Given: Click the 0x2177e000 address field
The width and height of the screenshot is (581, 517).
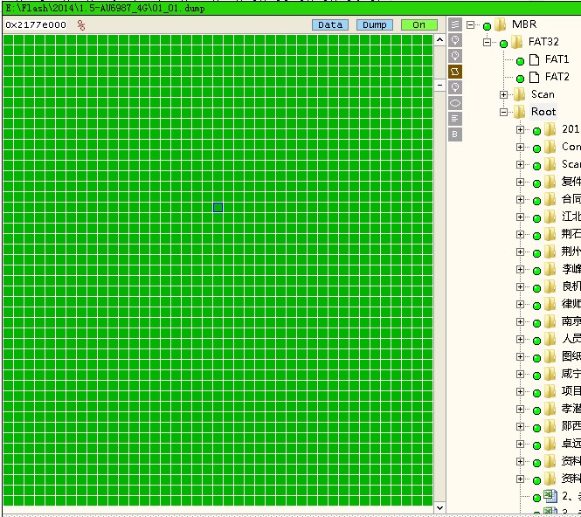Looking at the screenshot, I should pos(36,25).
